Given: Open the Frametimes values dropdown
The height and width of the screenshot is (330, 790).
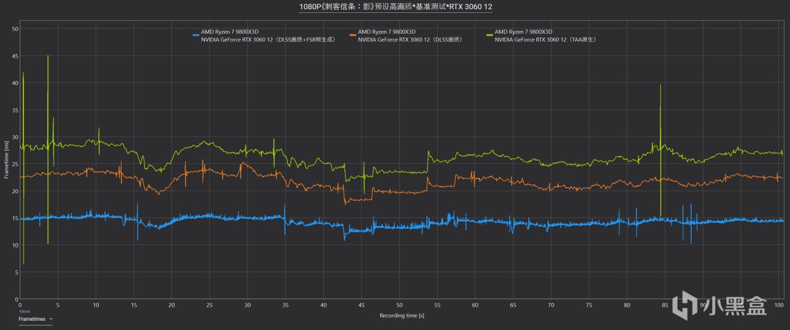Looking at the screenshot, I should point(35,319).
